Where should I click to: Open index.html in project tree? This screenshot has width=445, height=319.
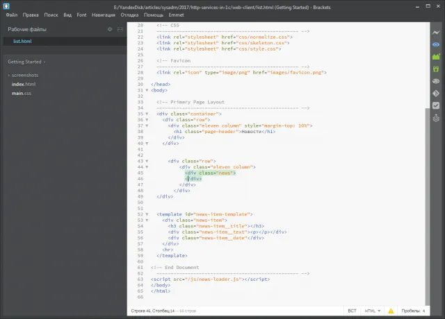[x=24, y=84]
